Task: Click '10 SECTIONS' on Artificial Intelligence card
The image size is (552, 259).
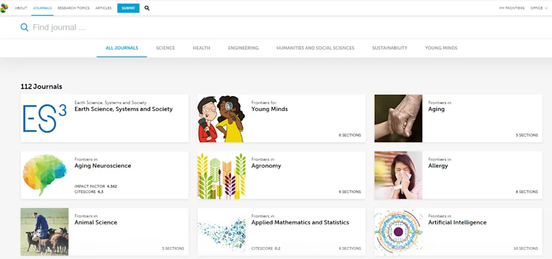Action: click(x=525, y=249)
